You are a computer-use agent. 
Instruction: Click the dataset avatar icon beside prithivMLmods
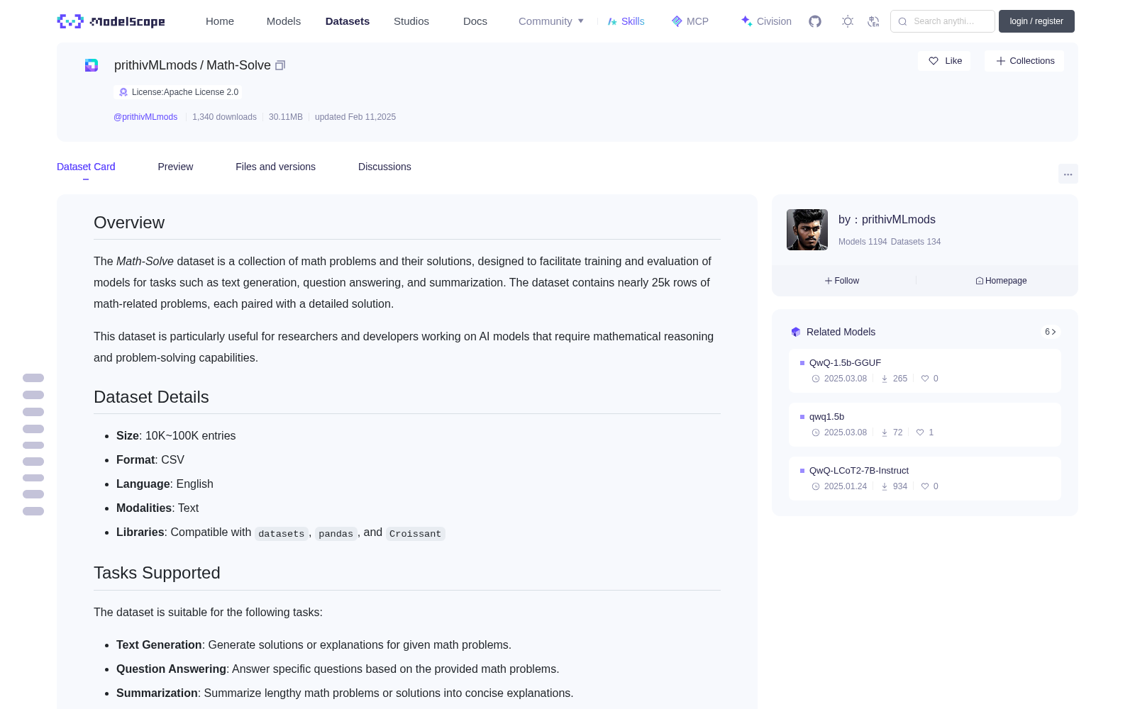click(92, 65)
